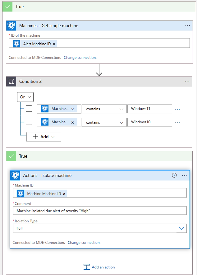Expand the Or logical operator dropdown
The height and width of the screenshot is (275, 197).
(25, 97)
